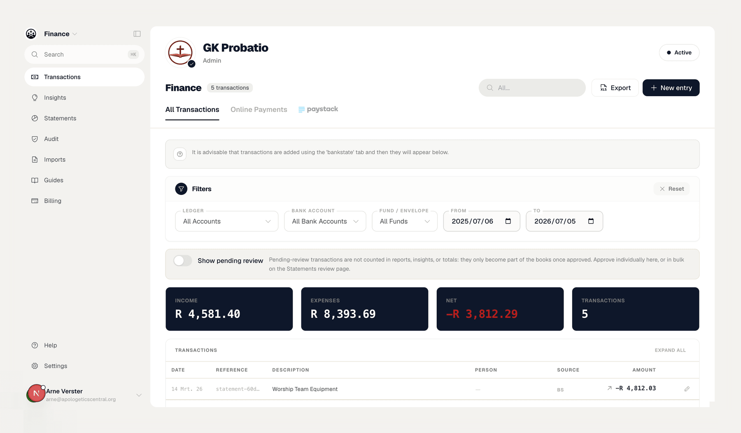Open Billing in the sidebar
The image size is (741, 433).
(84, 201)
